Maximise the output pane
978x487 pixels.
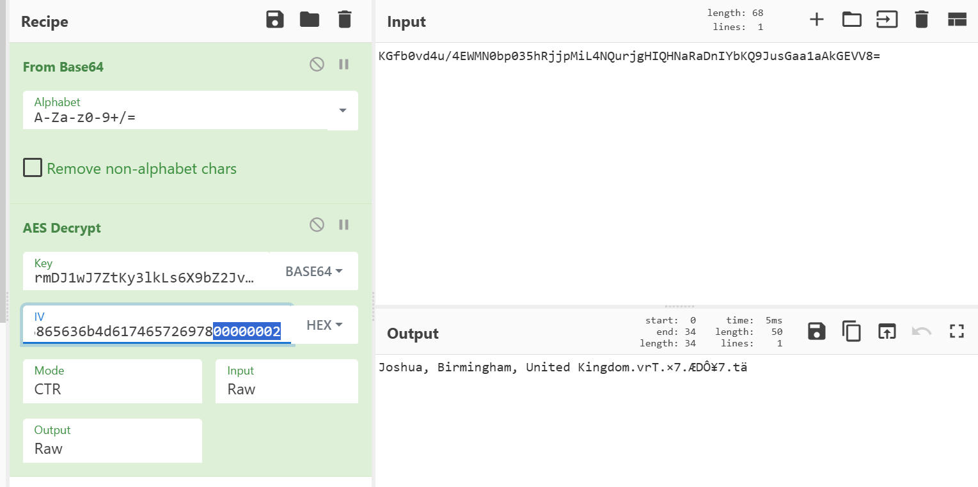click(956, 331)
